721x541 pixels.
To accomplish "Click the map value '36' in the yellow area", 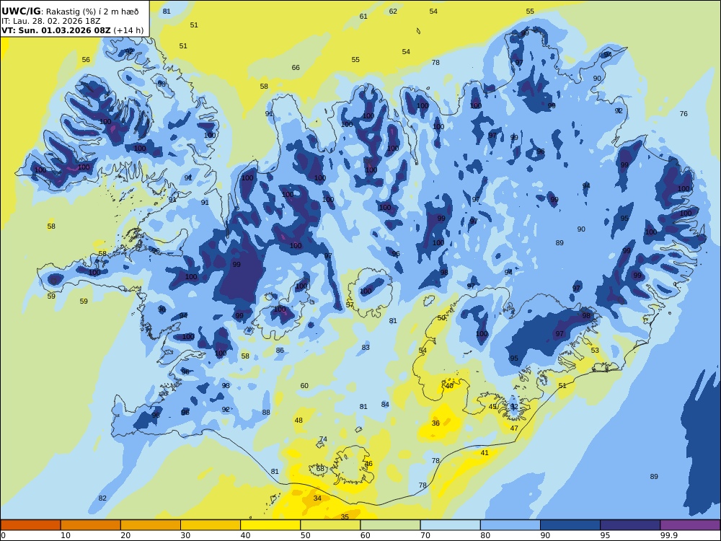I will point(435,423).
